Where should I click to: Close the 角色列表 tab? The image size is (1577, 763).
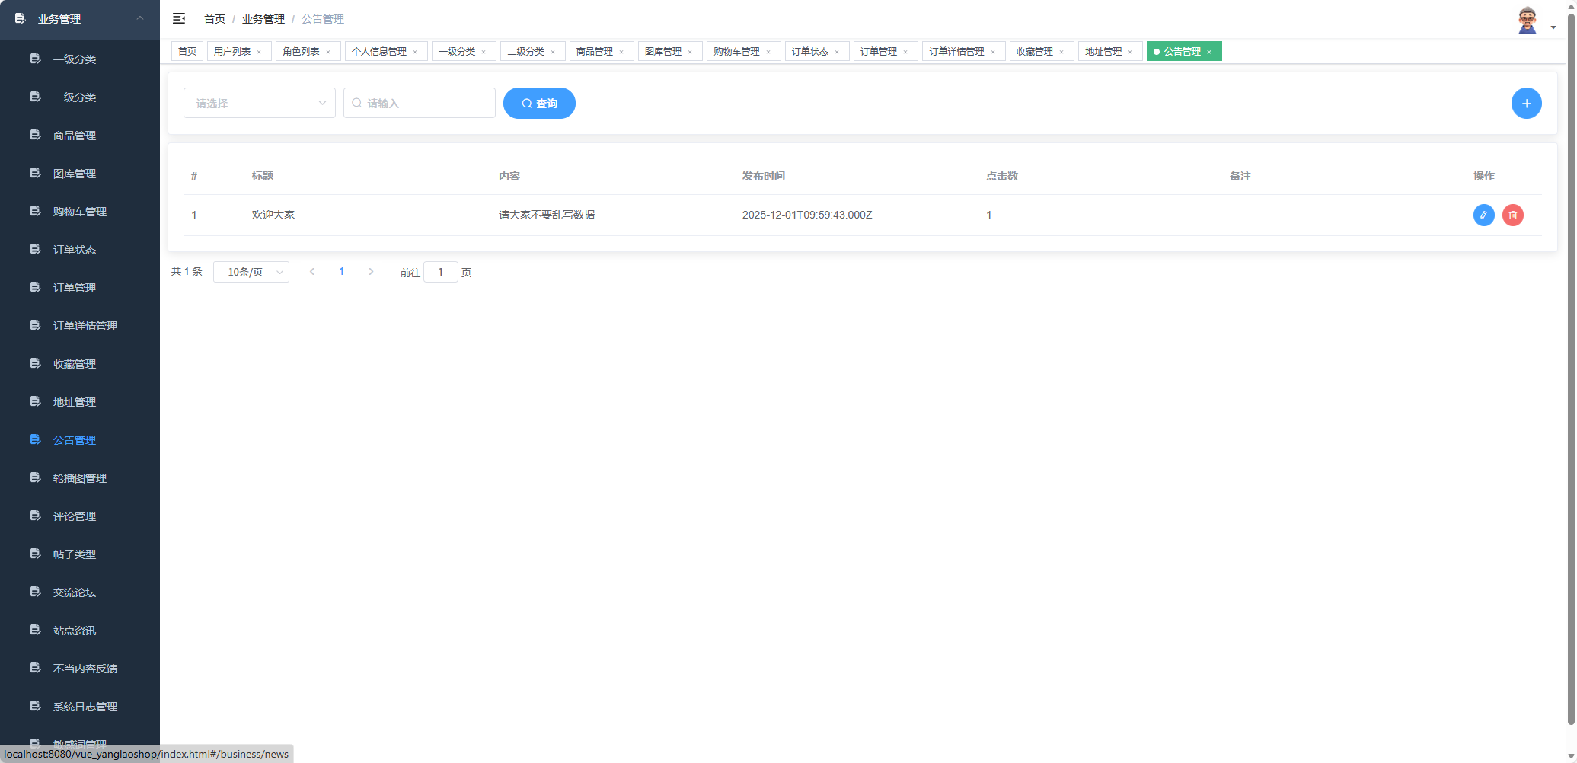click(x=328, y=52)
